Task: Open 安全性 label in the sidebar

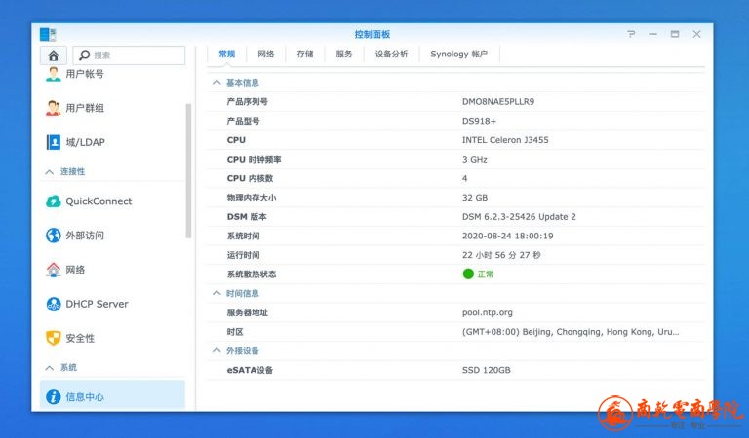Action: tap(80, 338)
